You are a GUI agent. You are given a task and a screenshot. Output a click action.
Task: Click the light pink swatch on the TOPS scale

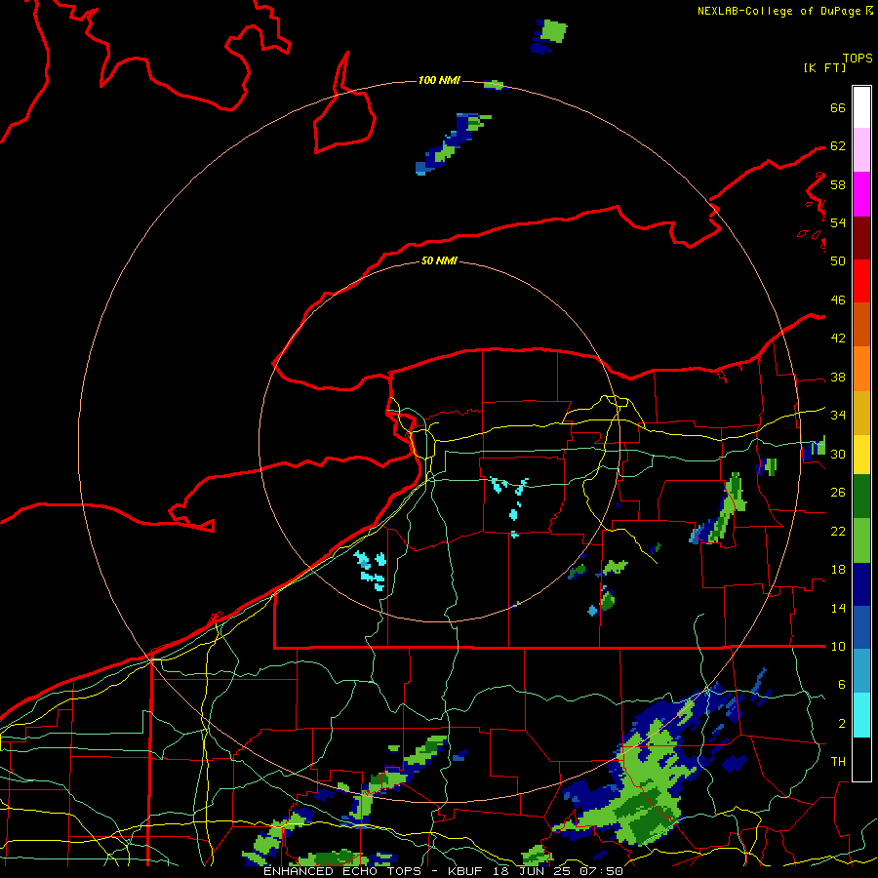point(861,150)
